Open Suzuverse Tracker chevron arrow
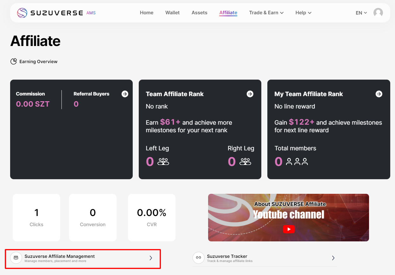 click(333, 258)
